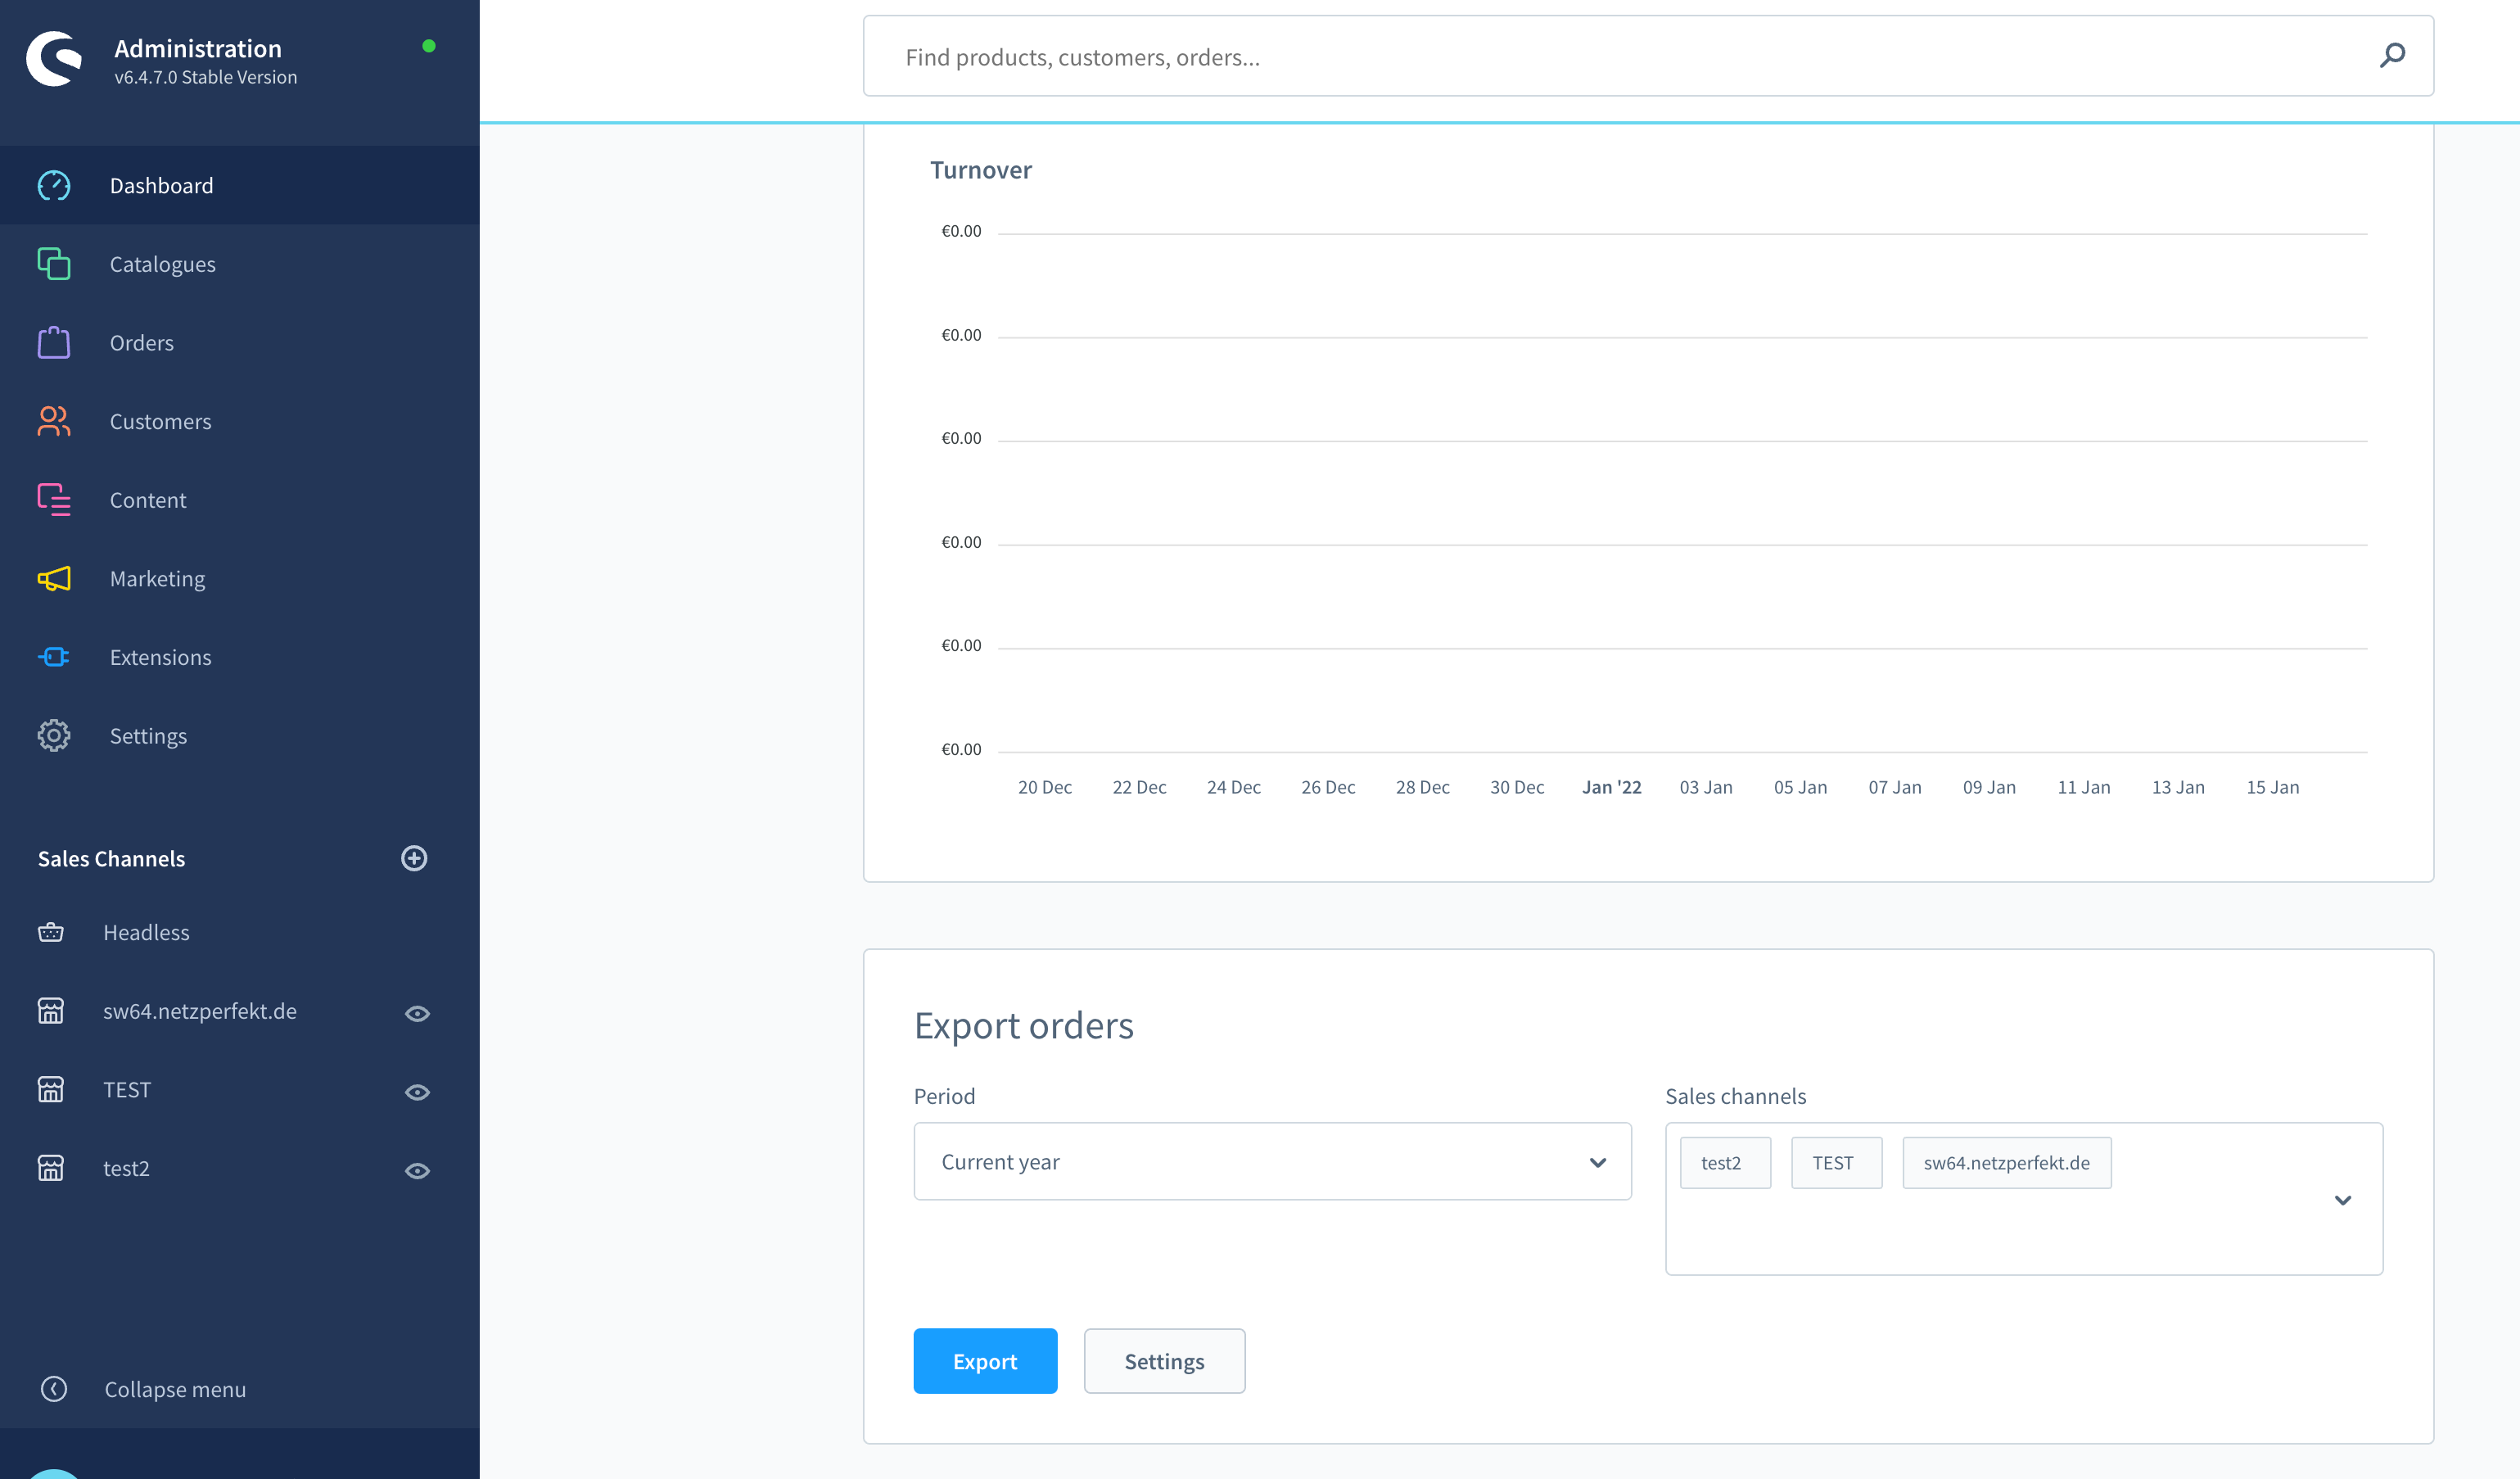Click the Dashboard gauge icon
This screenshot has height=1479, width=2520.
54,186
